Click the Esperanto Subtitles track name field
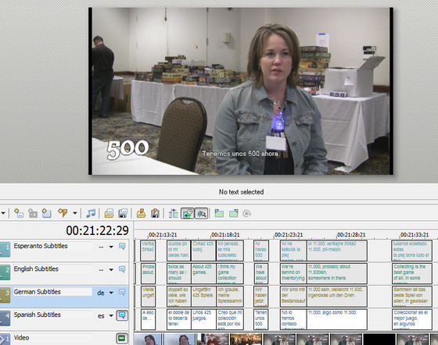 click(x=52, y=246)
